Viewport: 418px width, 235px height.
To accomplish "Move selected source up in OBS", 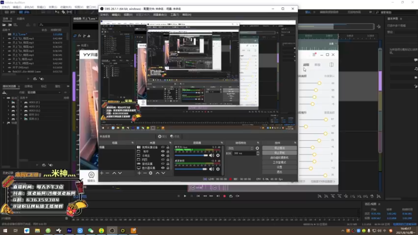I will tap(158, 173).
